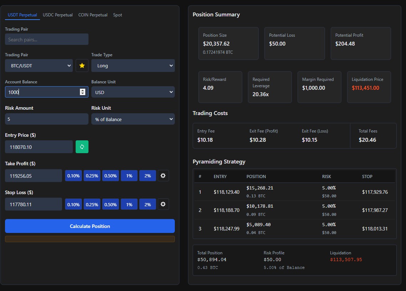Image resolution: width=406 pixels, height=291 pixels.
Task: Set Stop Loss to 2% preset
Action: click(x=148, y=204)
